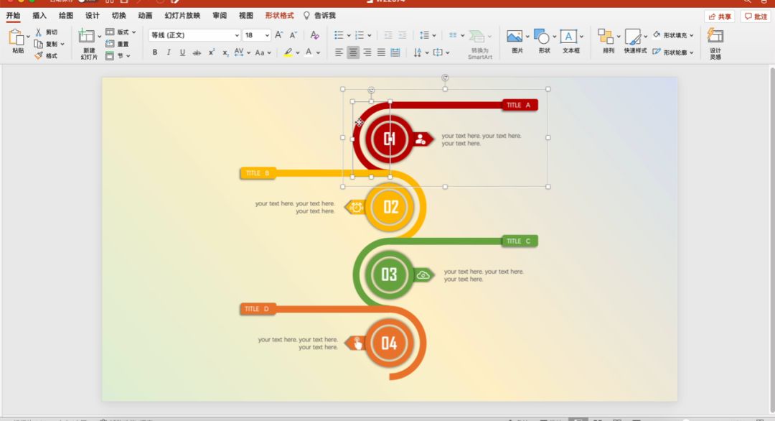Click the New Slide (新建幻灯片) icon
This screenshot has height=421, width=775.
point(87,36)
